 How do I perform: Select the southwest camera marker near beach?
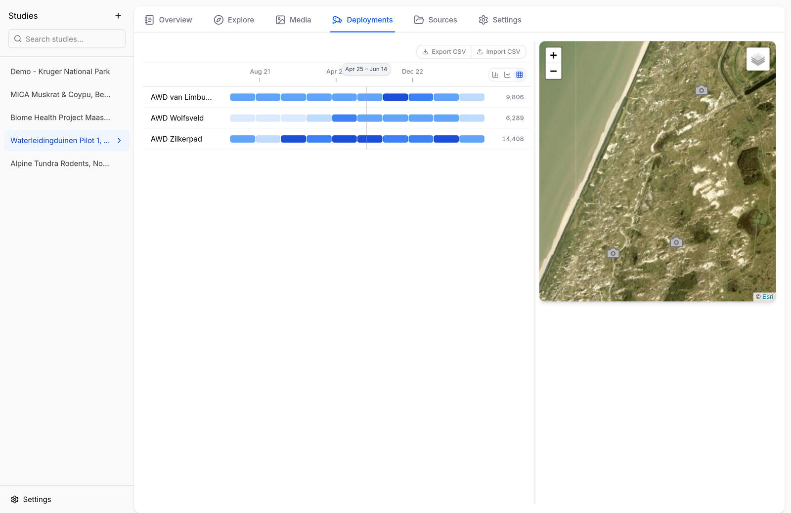click(x=613, y=253)
